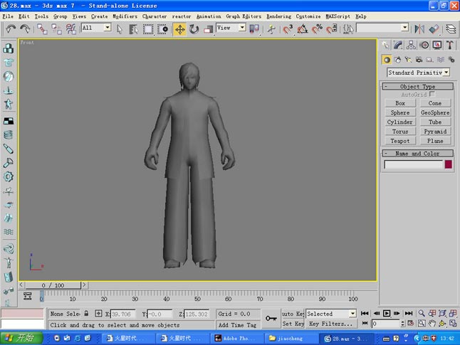Click the Use Pivot Point Center icon
The image size is (460, 345).
(254, 29)
